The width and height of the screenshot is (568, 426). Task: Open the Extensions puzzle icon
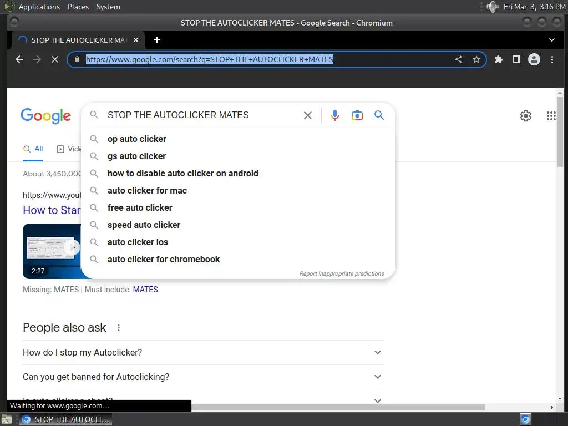[499, 59]
